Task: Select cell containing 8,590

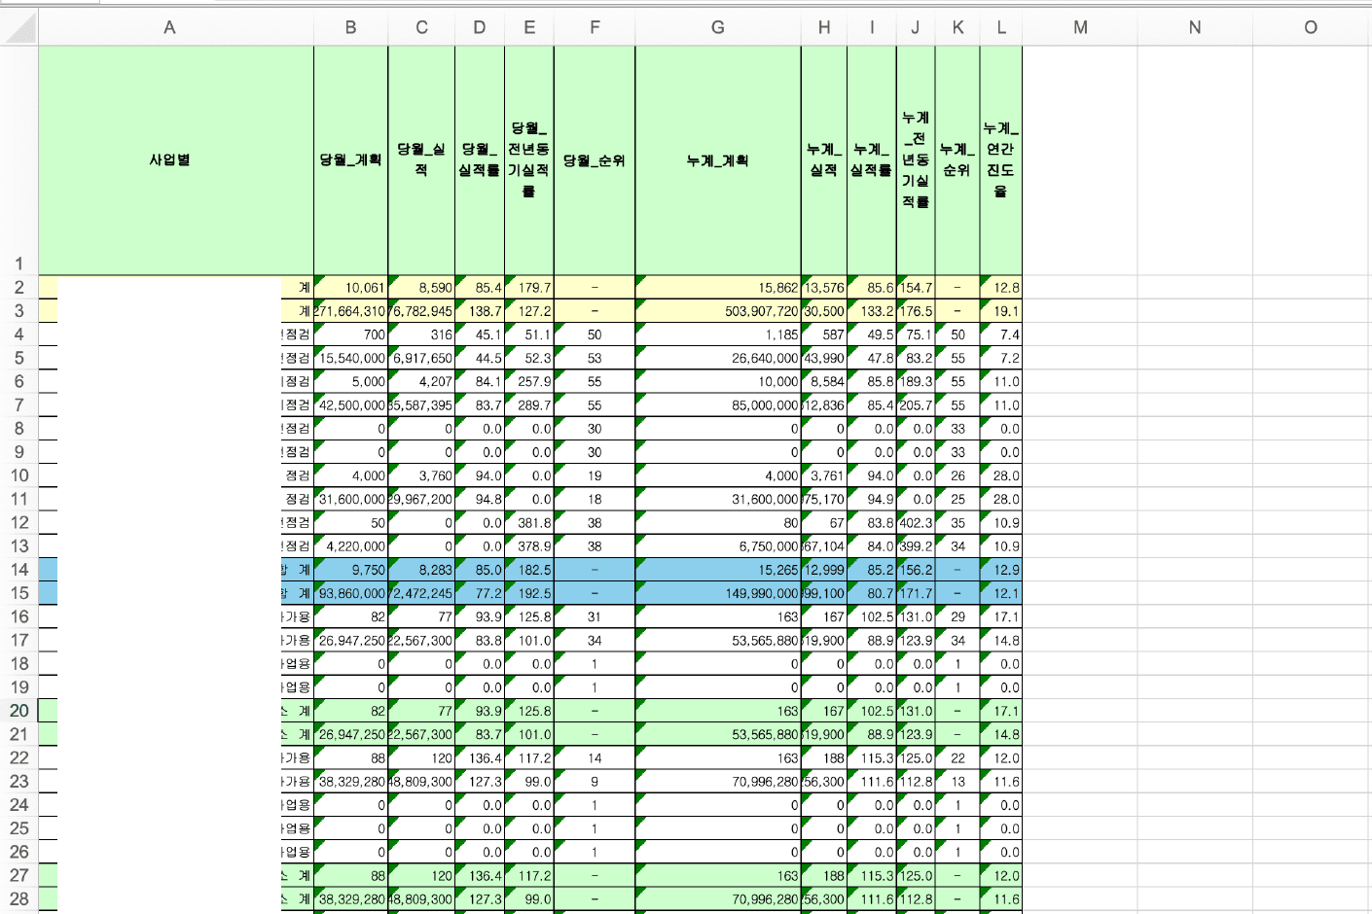Action: 421,288
